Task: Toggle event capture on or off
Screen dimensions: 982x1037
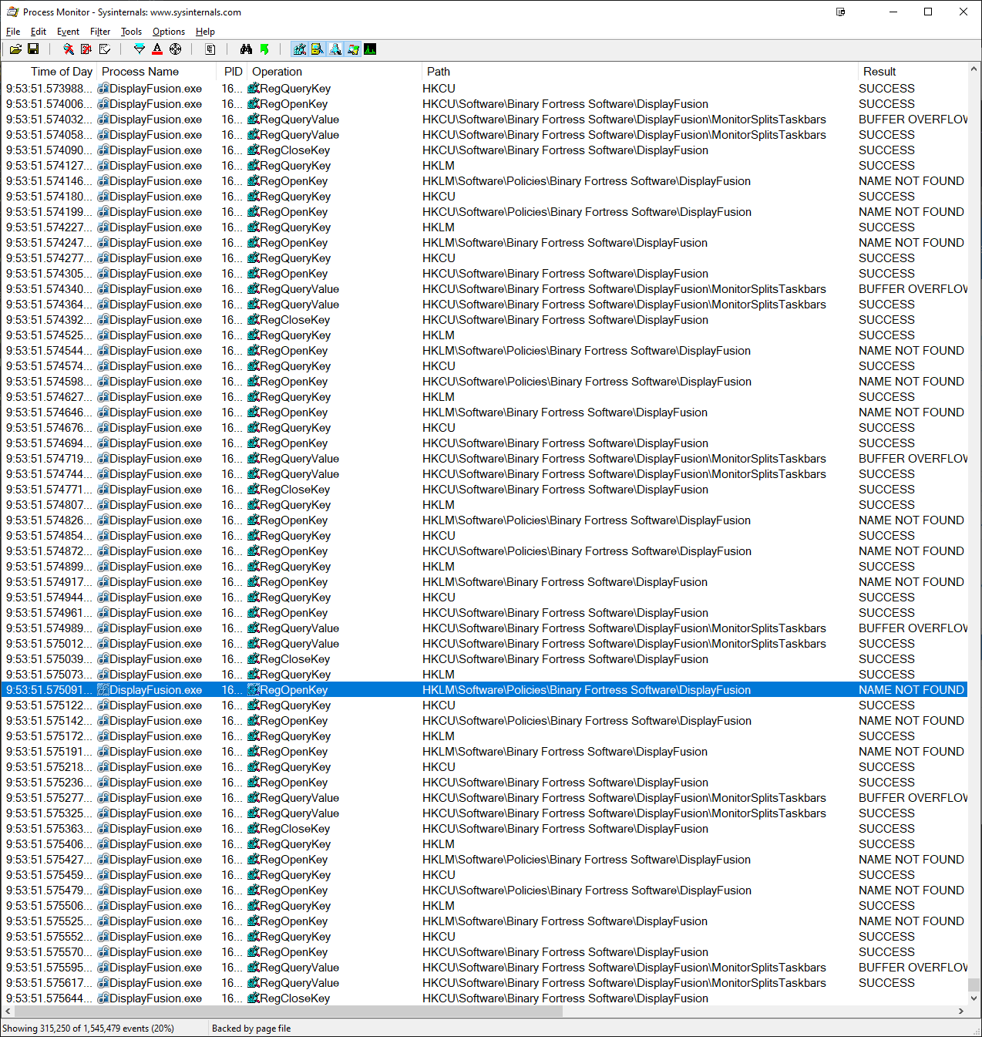Action: click(69, 49)
